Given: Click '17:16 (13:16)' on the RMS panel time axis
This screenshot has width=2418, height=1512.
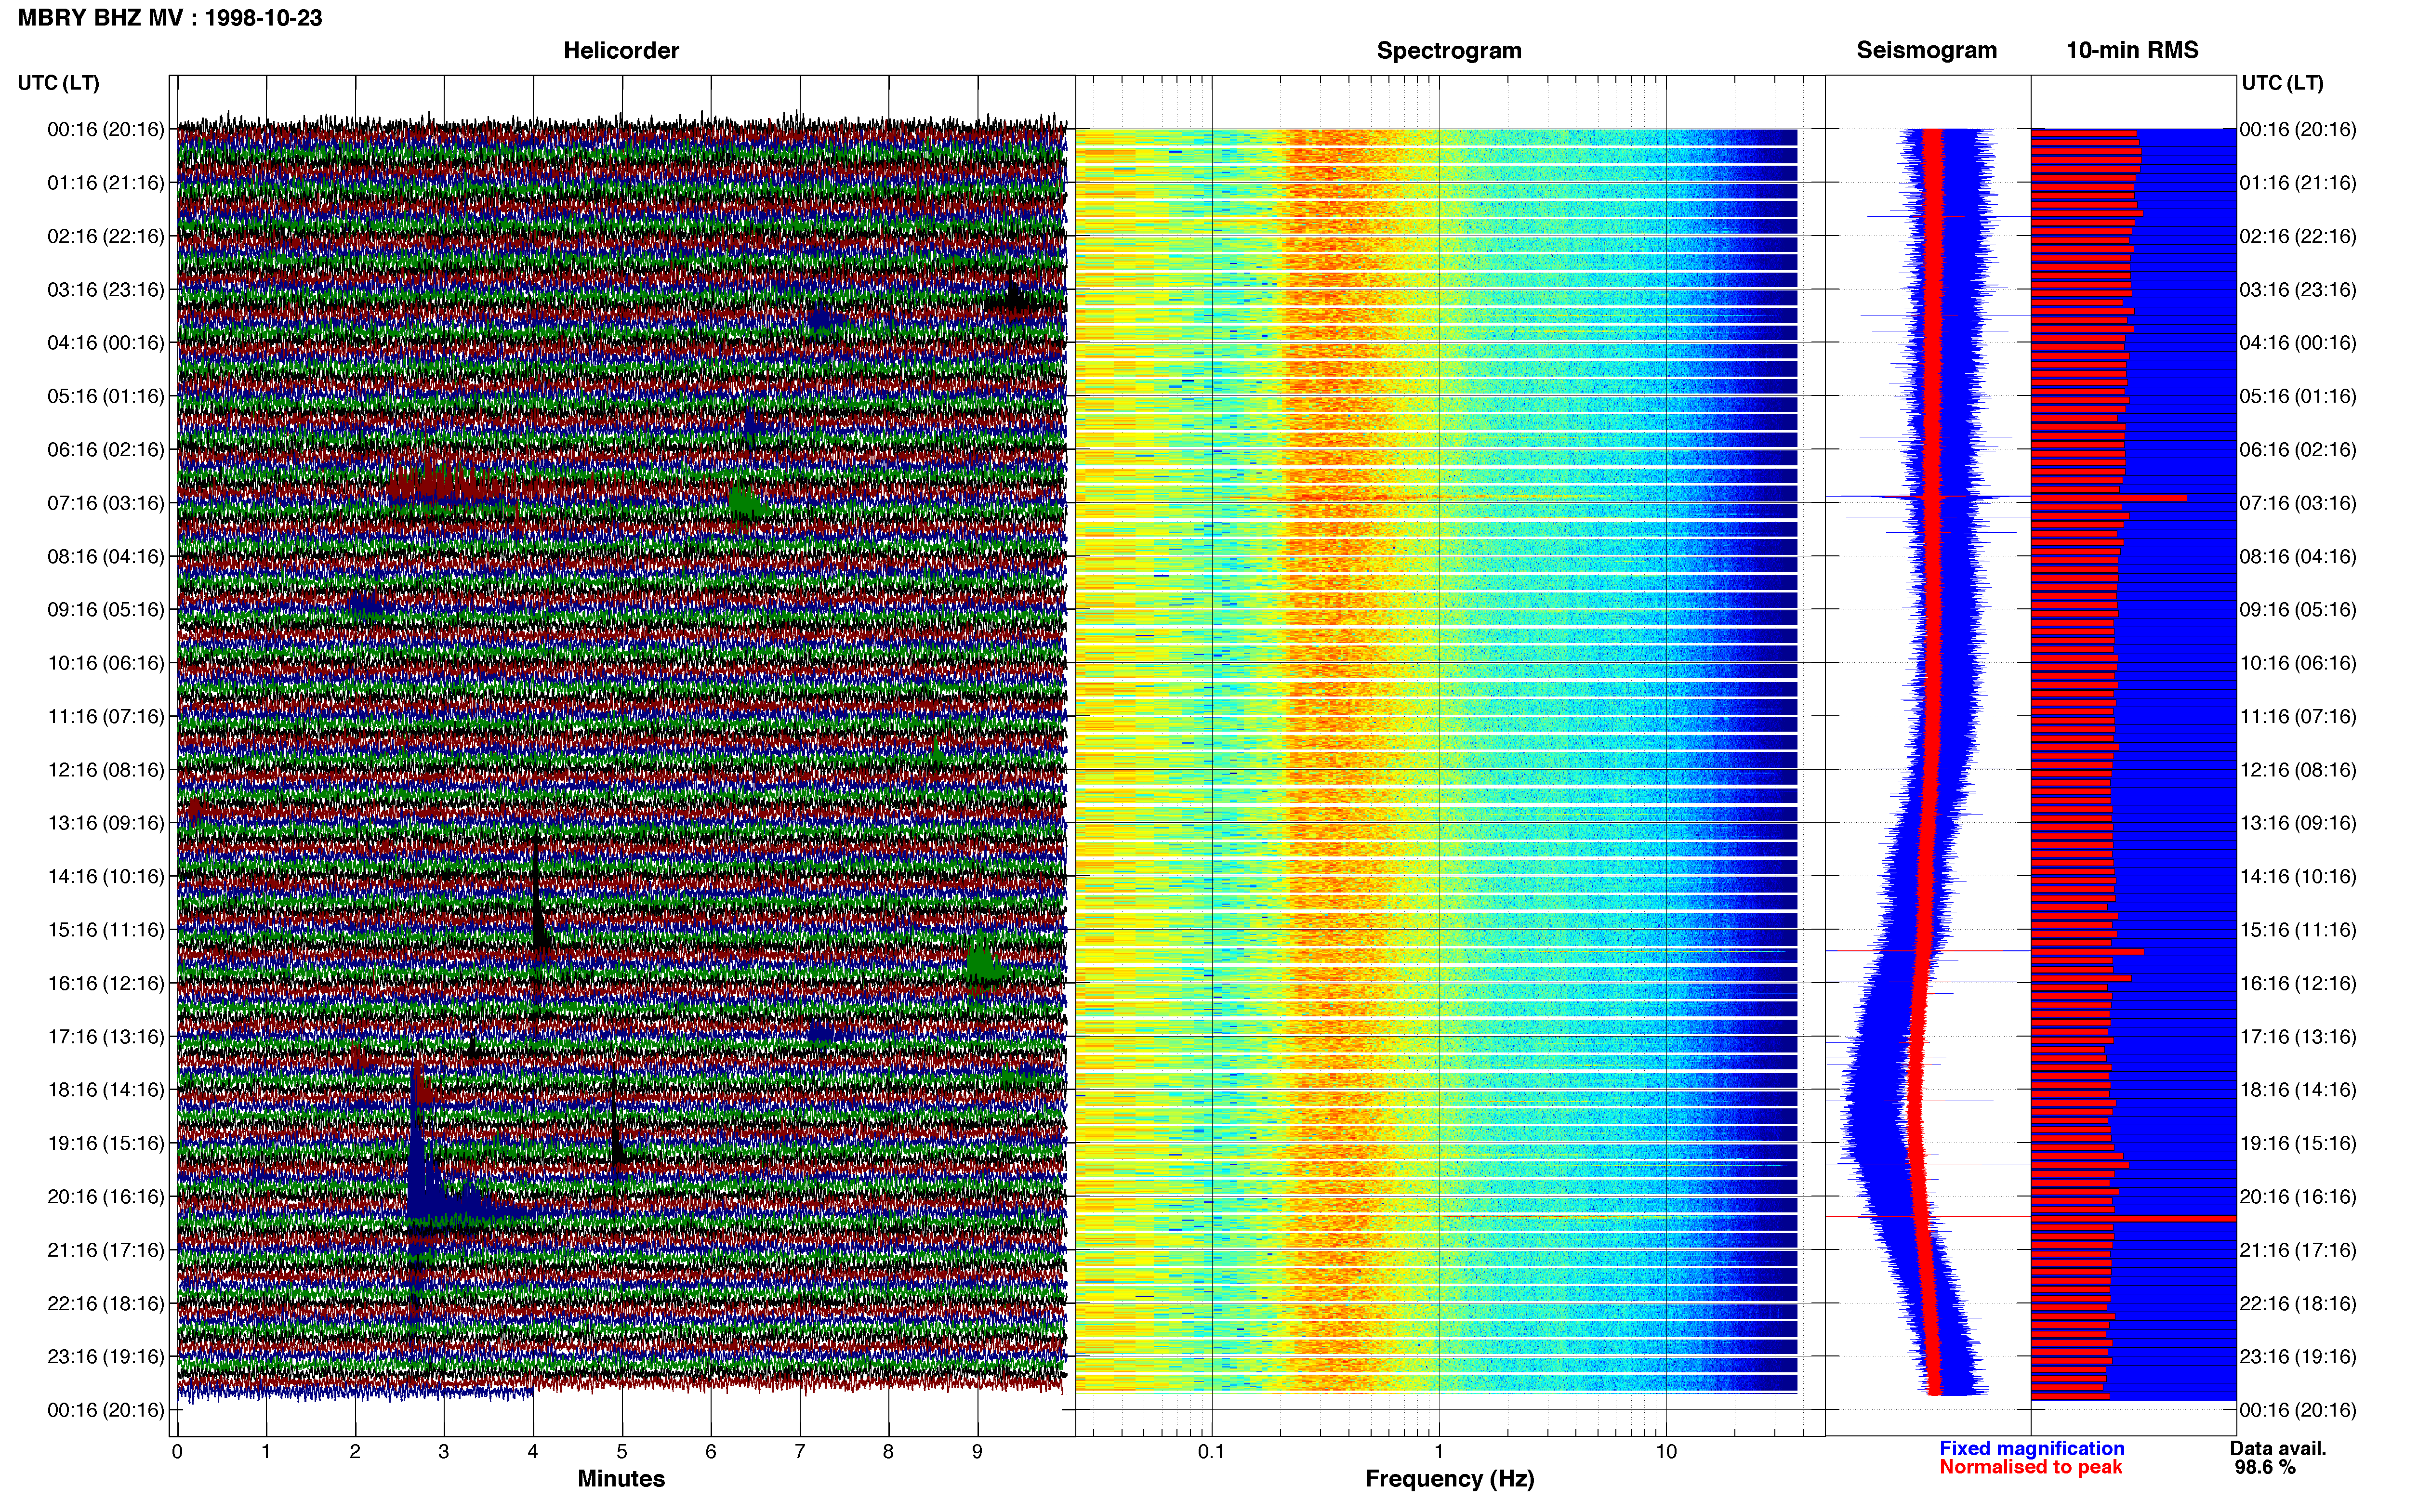Looking at the screenshot, I should (2298, 1037).
